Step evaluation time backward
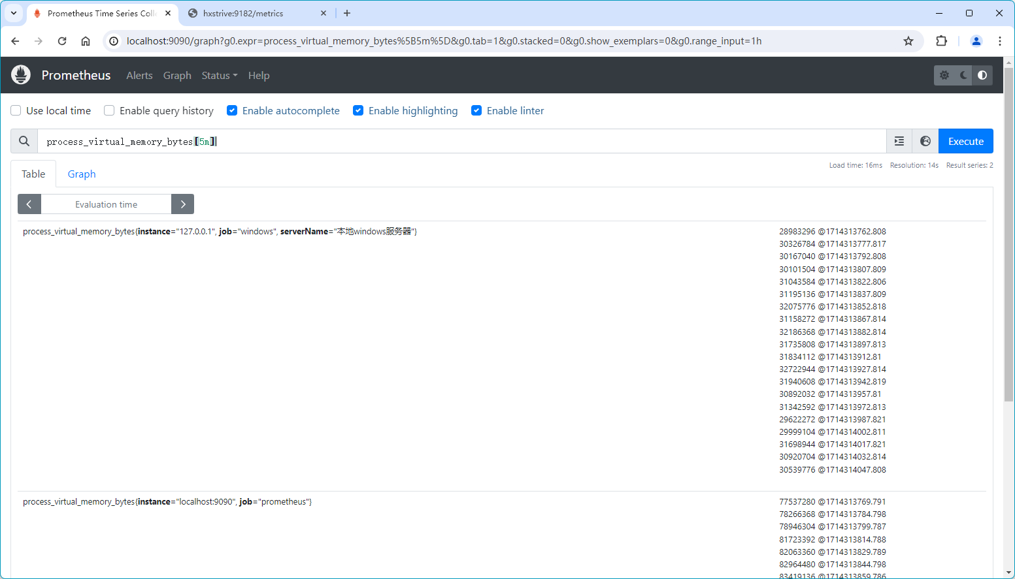The height and width of the screenshot is (579, 1015). tap(29, 204)
